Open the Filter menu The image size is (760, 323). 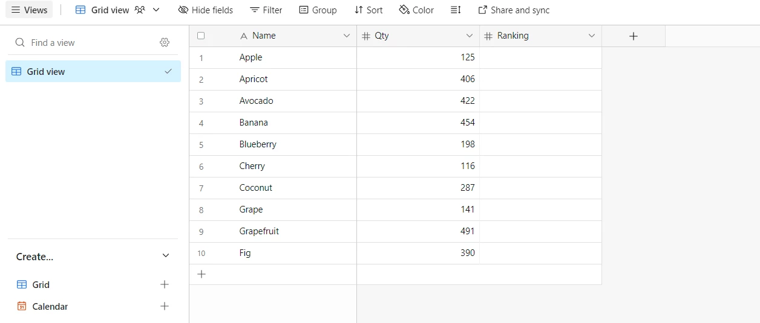(x=266, y=10)
